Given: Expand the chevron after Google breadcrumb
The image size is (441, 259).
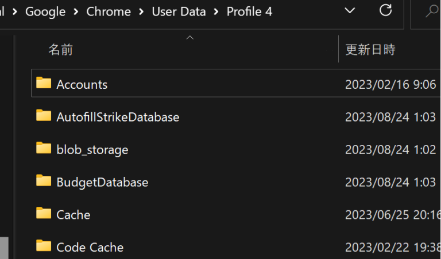Looking at the screenshot, I should [x=76, y=11].
